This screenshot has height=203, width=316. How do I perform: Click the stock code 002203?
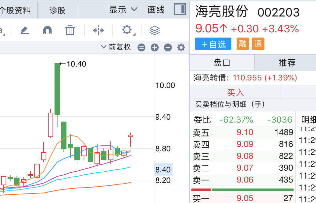[x=279, y=13]
